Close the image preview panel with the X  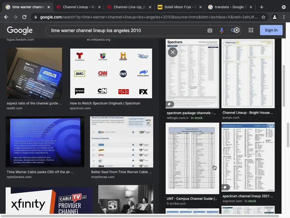pos(173,52)
